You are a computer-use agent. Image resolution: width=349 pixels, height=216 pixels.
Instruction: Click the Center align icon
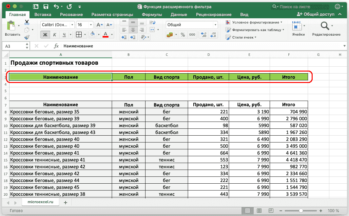coord(133,30)
